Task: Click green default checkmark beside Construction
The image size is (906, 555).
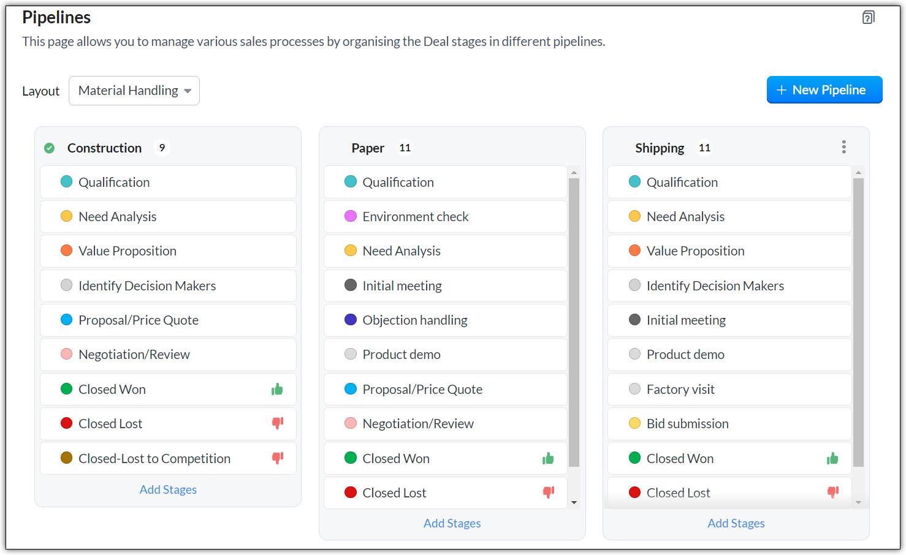Action: tap(50, 148)
